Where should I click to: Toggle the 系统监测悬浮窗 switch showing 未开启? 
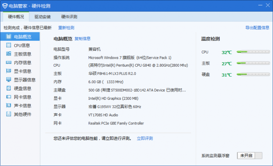click(x=249, y=155)
